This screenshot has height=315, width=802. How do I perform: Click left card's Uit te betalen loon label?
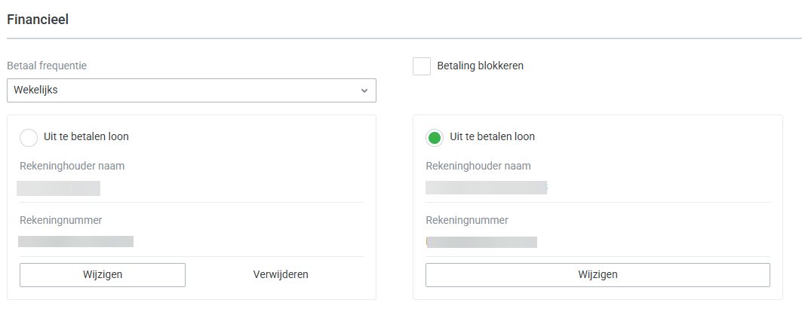[86, 137]
